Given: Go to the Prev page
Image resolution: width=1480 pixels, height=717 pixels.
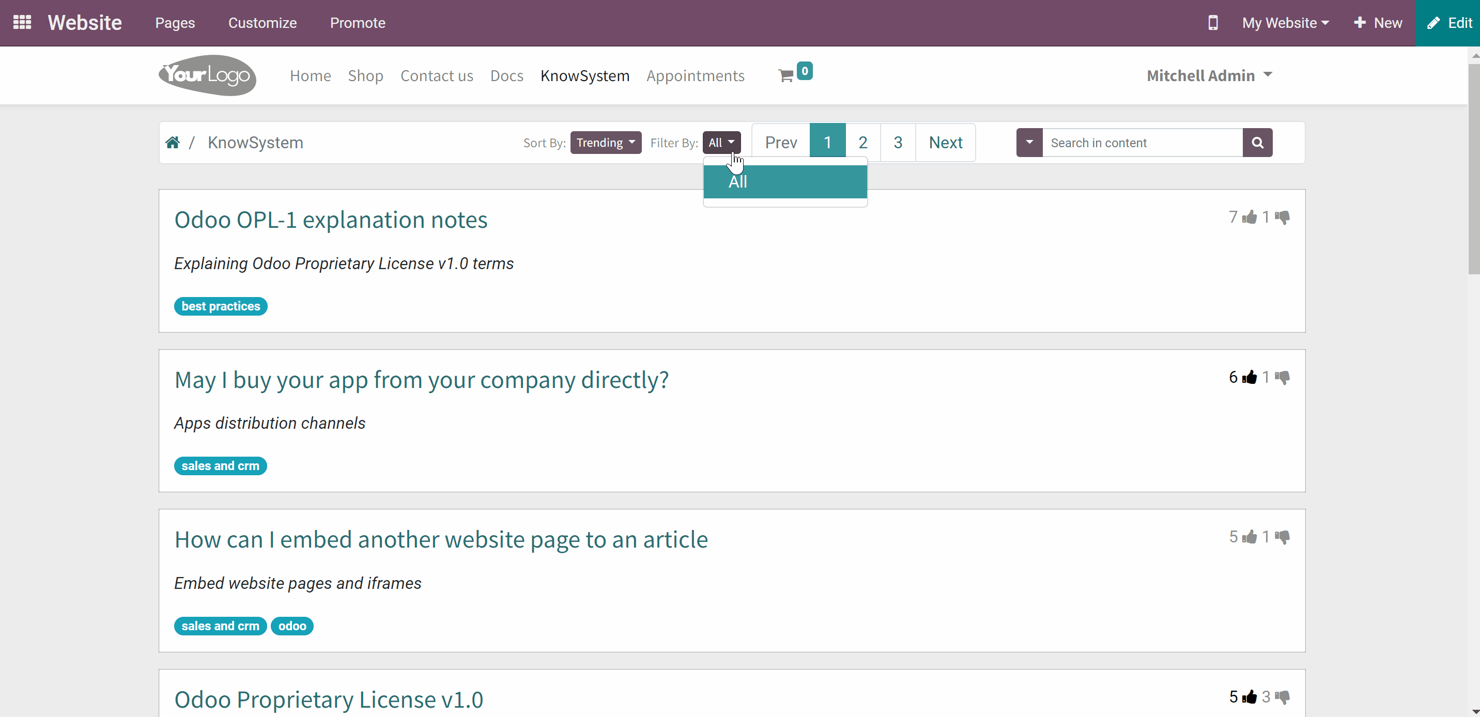Looking at the screenshot, I should pyautogui.click(x=781, y=143).
